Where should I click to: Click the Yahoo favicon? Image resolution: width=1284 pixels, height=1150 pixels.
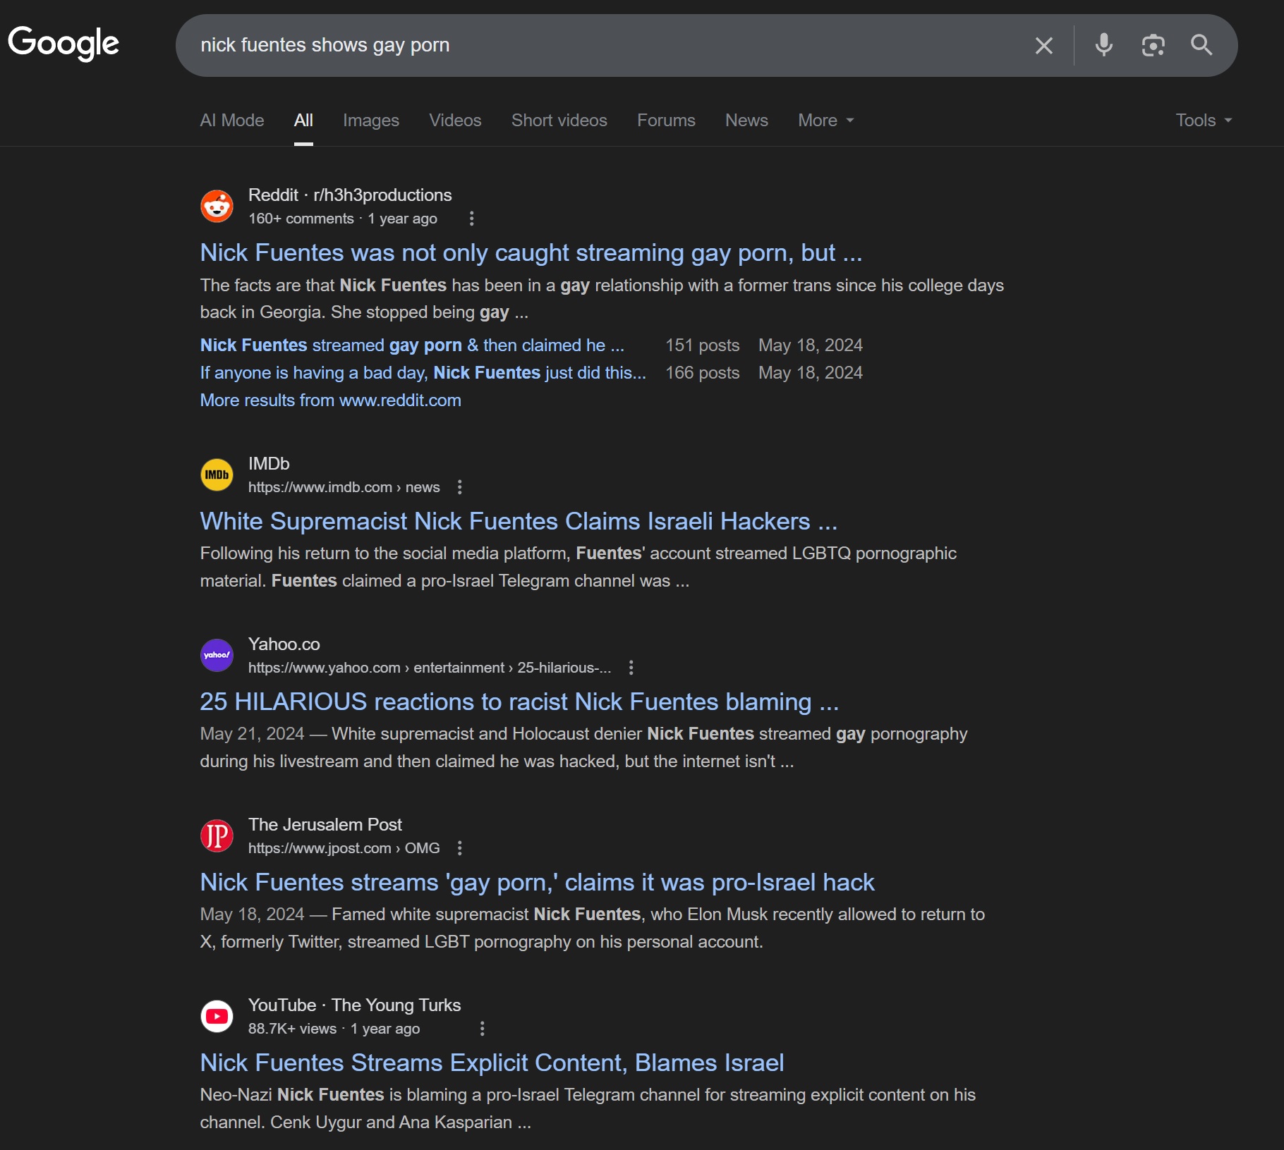point(217,655)
